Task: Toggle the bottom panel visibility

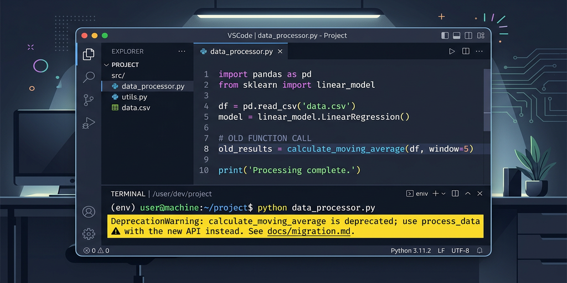Action: coord(457,35)
